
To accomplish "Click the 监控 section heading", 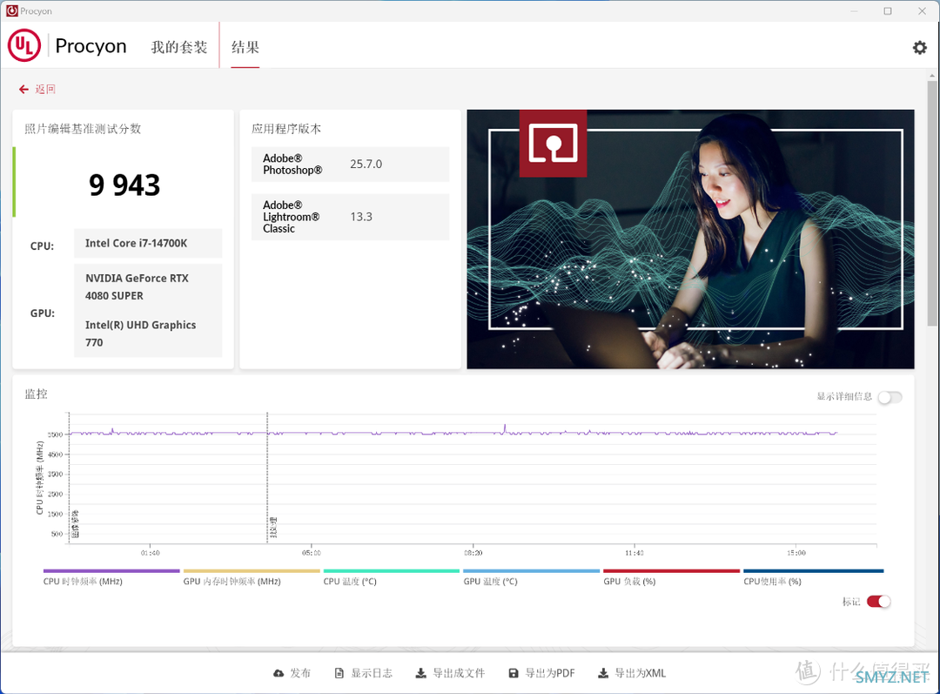I will pos(36,394).
